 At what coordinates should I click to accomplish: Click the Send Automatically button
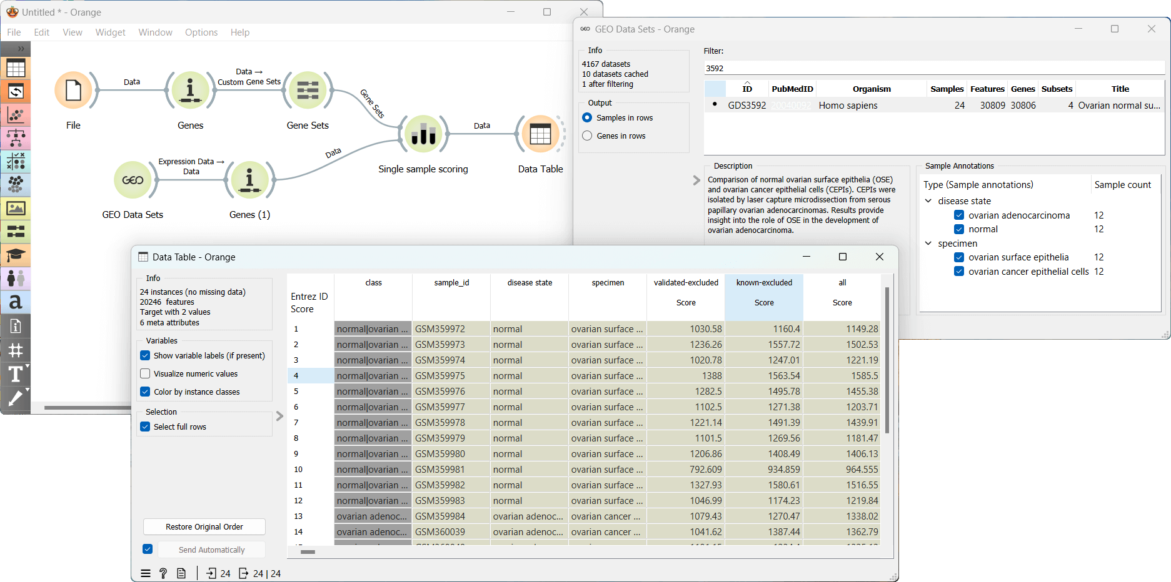coord(212,550)
